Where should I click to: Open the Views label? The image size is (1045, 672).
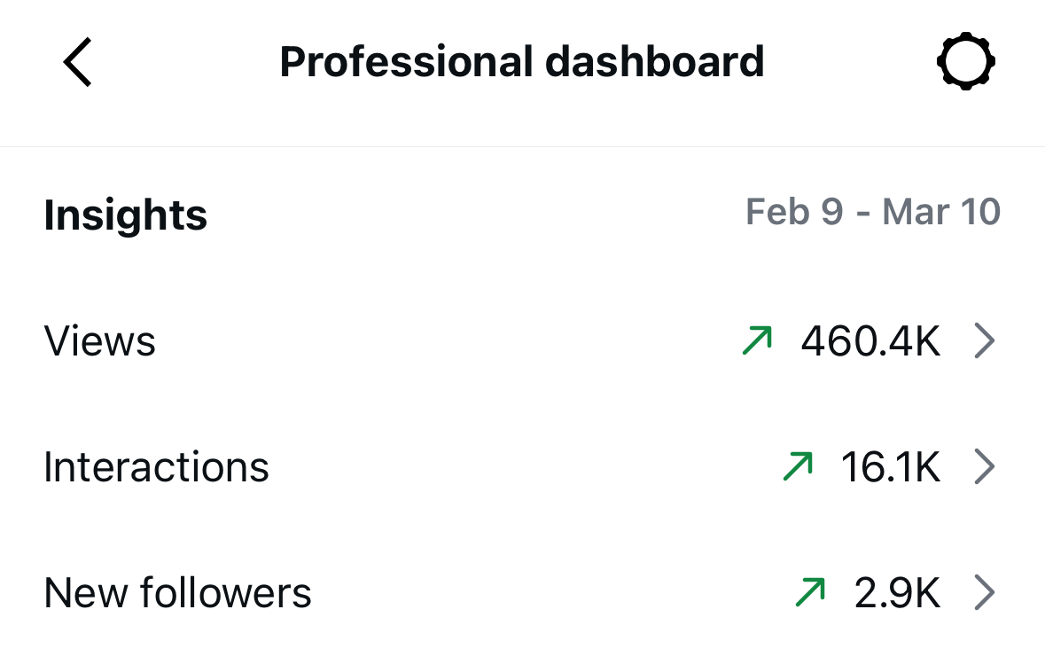click(x=100, y=341)
